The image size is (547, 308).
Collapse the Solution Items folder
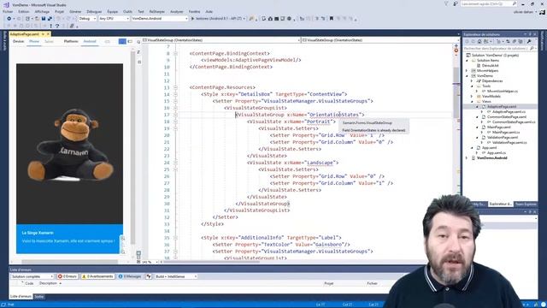point(468,61)
